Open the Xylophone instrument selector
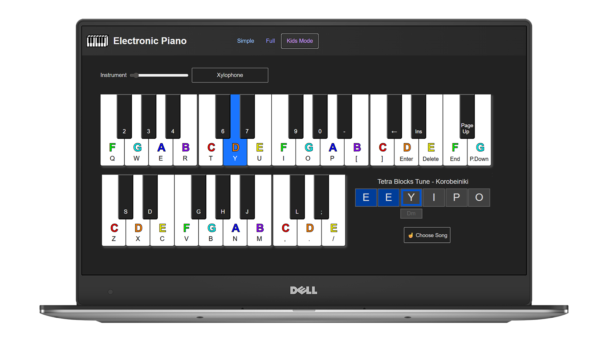 point(230,75)
